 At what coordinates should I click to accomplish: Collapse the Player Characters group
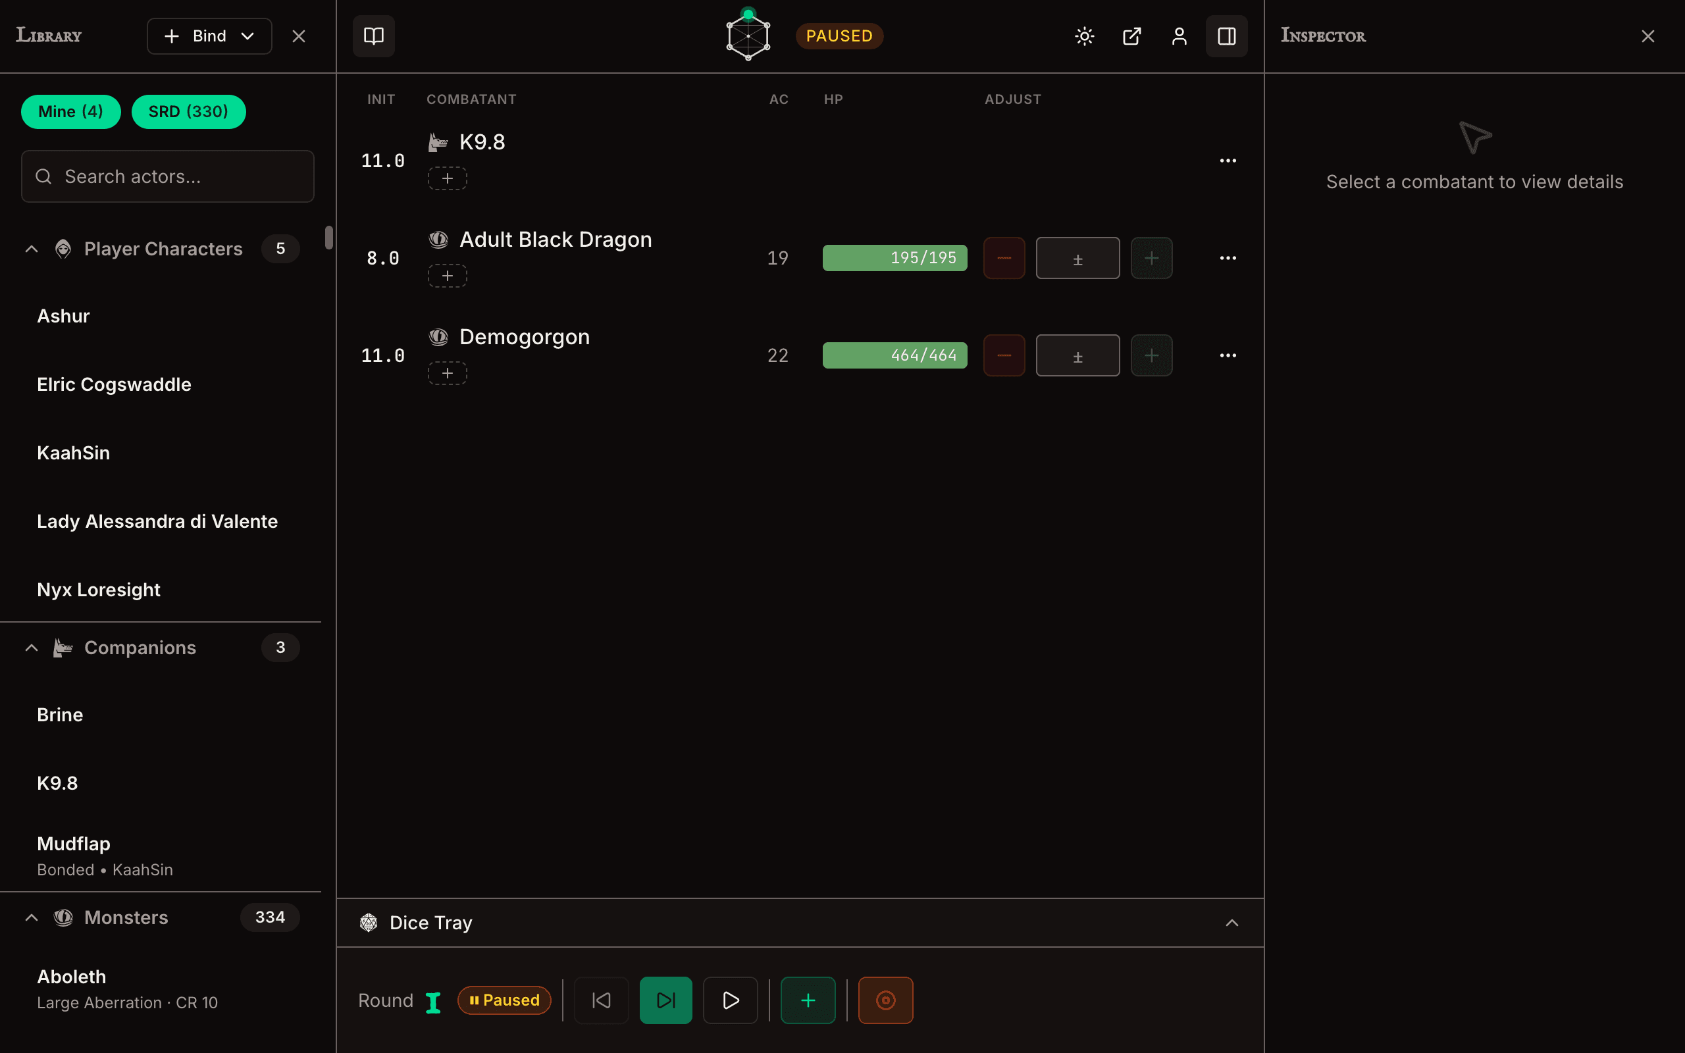click(x=32, y=249)
